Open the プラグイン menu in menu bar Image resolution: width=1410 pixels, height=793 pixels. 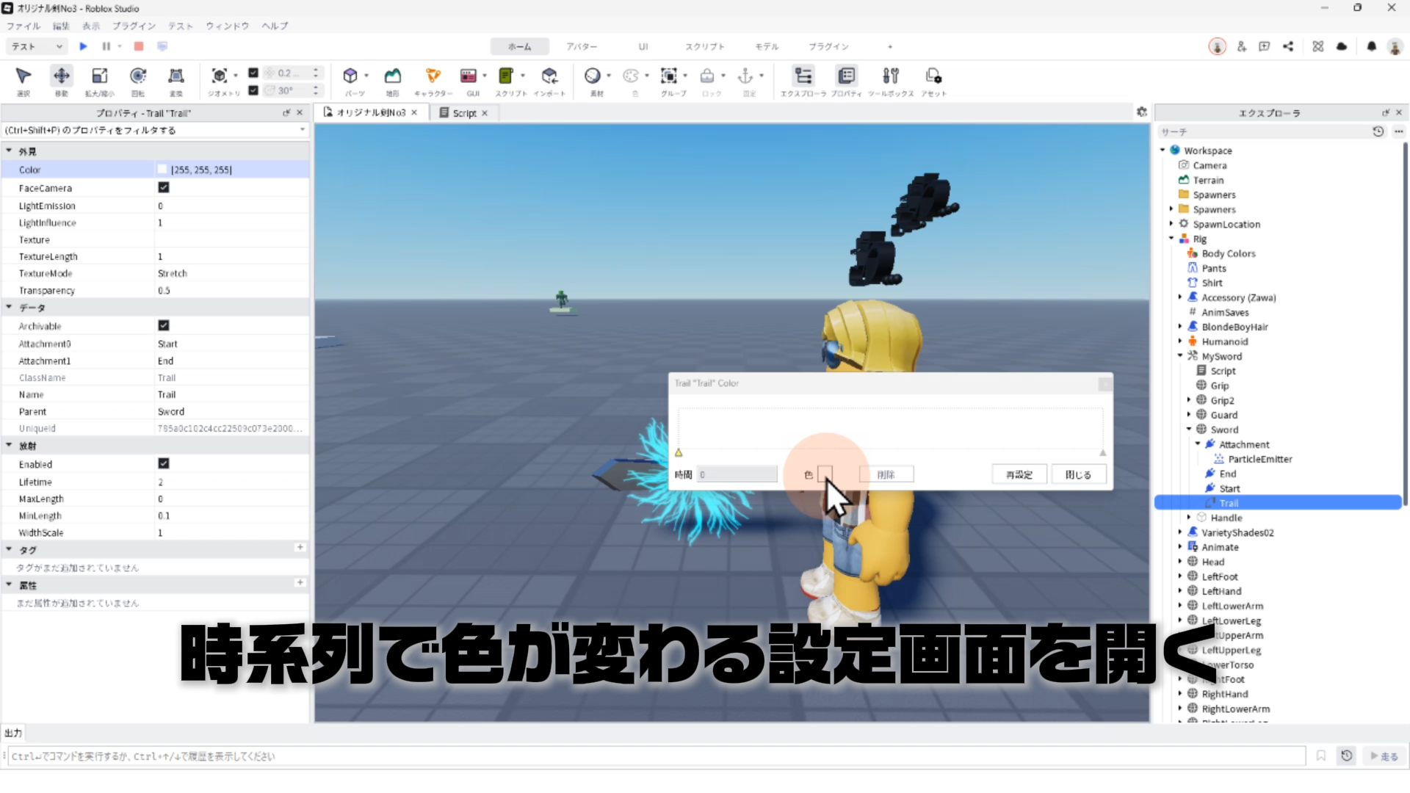click(x=134, y=26)
